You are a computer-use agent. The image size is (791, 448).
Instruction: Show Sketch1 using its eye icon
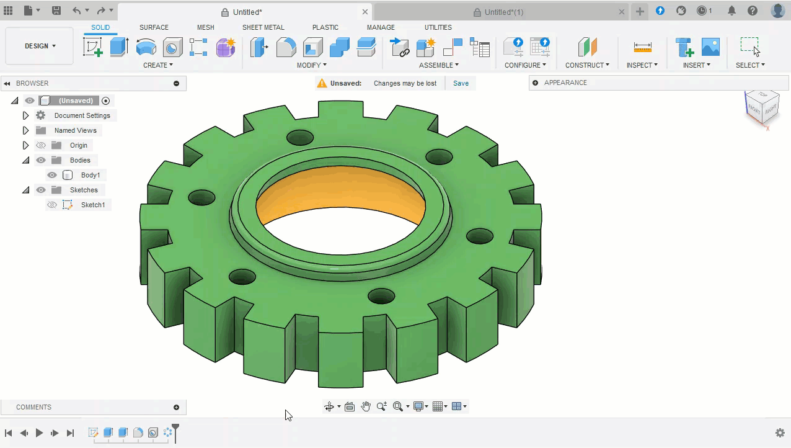tap(52, 205)
